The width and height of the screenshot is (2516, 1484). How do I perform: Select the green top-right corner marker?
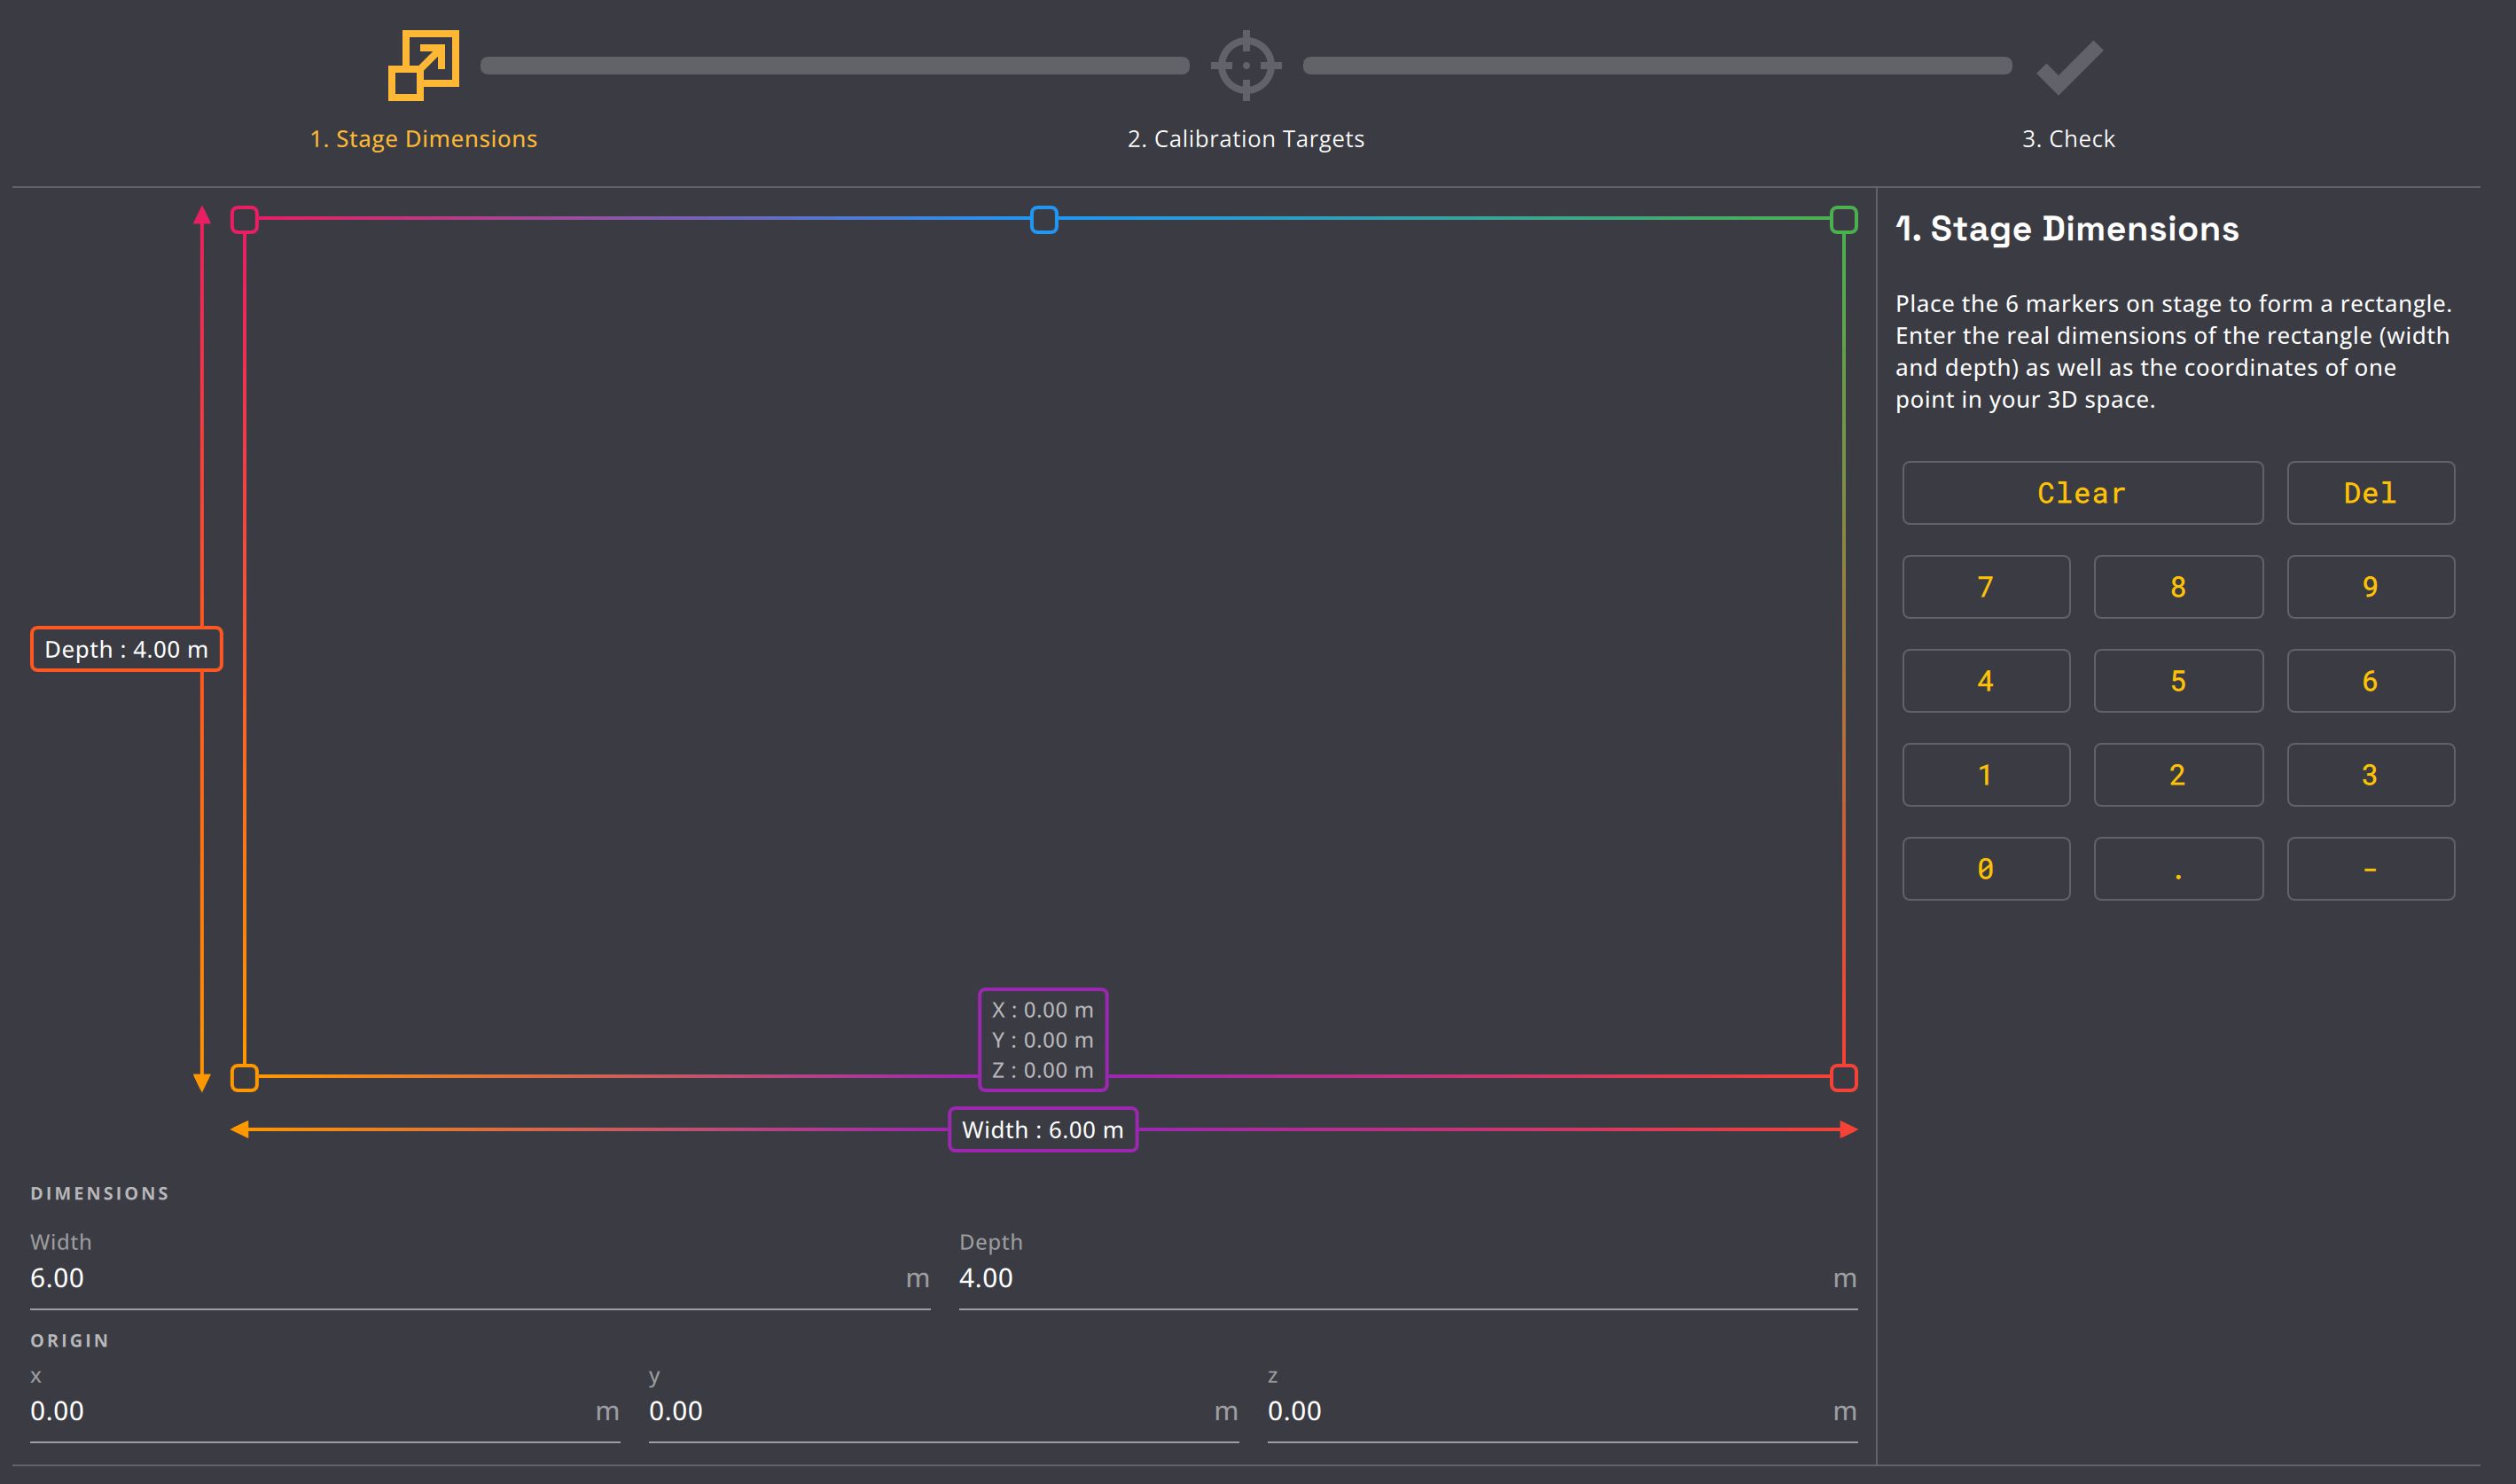pyautogui.click(x=1843, y=220)
